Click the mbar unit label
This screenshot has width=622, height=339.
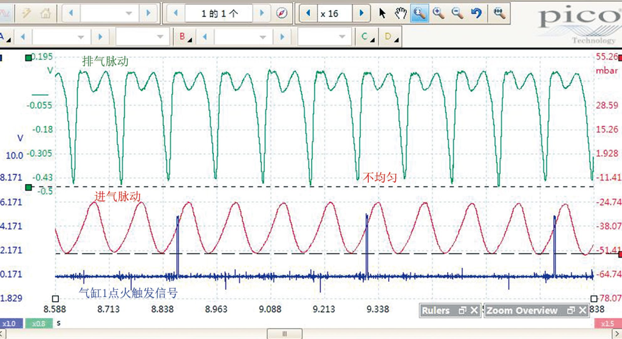click(x=607, y=70)
